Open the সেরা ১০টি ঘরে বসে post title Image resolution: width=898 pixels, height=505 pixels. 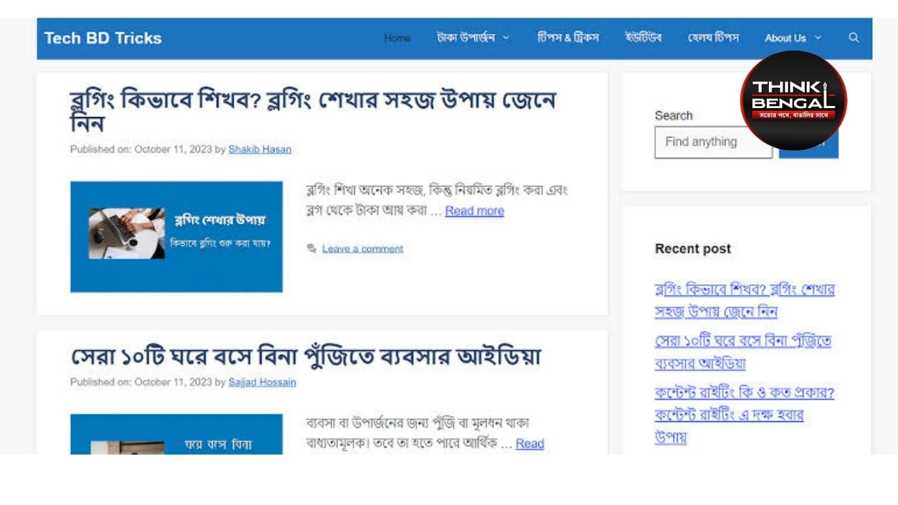tap(306, 356)
